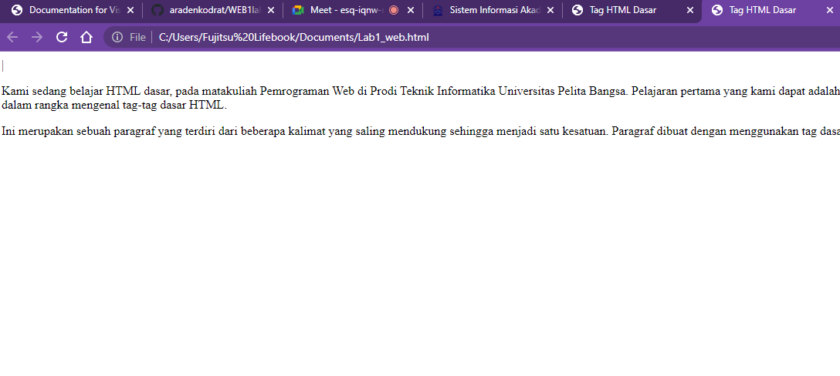Close the Documentation for Visual Studio tab
Screen dimensions: 840x376
tap(130, 10)
